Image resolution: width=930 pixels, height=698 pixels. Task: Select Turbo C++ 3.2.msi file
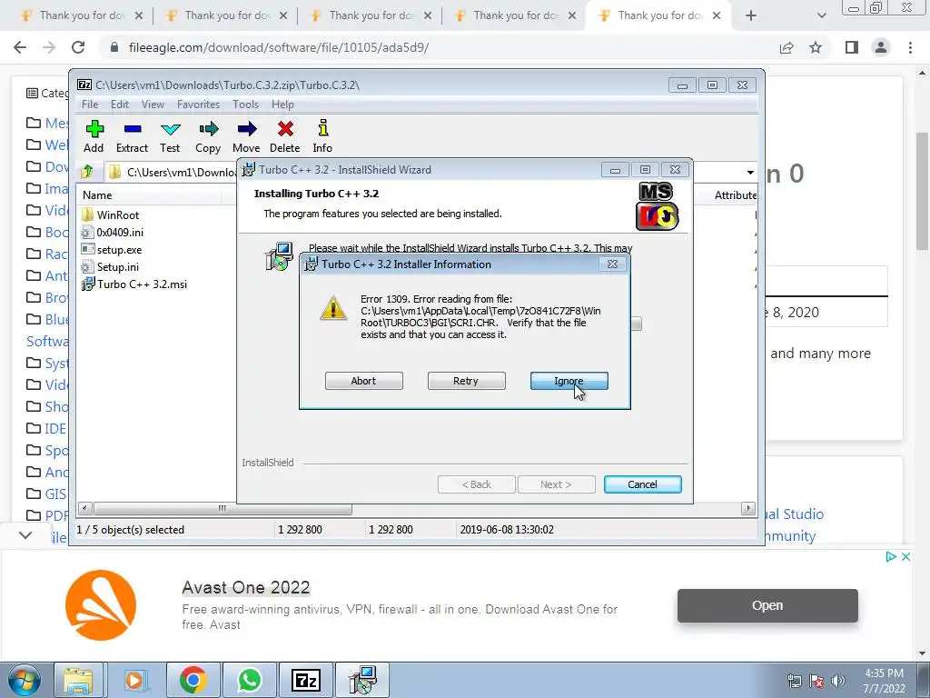point(142,284)
